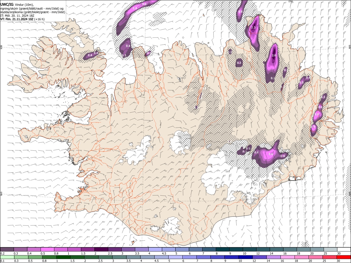Pick the darkest purple legend swatch at 2
This screenshot has height=263, width=351.
[101, 249]
